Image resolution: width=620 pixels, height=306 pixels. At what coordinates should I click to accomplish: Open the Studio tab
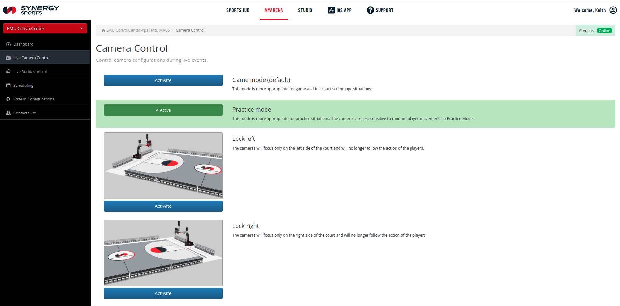[305, 10]
